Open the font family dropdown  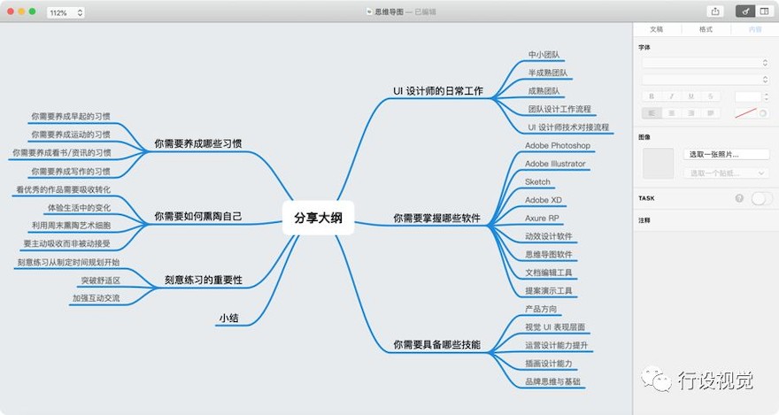pos(706,63)
